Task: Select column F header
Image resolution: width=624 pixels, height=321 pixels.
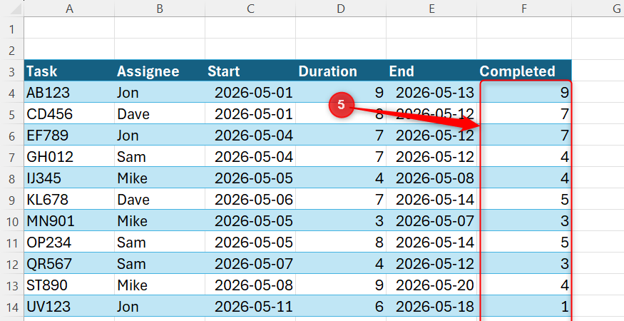Action: 524,9
